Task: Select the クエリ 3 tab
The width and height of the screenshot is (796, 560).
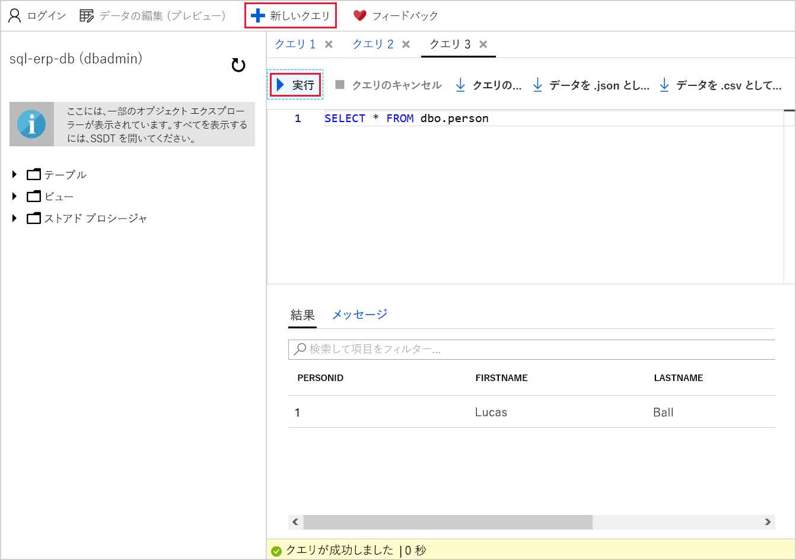Action: pyautogui.click(x=450, y=44)
